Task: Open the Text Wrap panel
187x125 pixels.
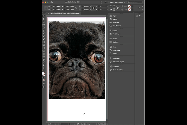Action: (x=116, y=34)
